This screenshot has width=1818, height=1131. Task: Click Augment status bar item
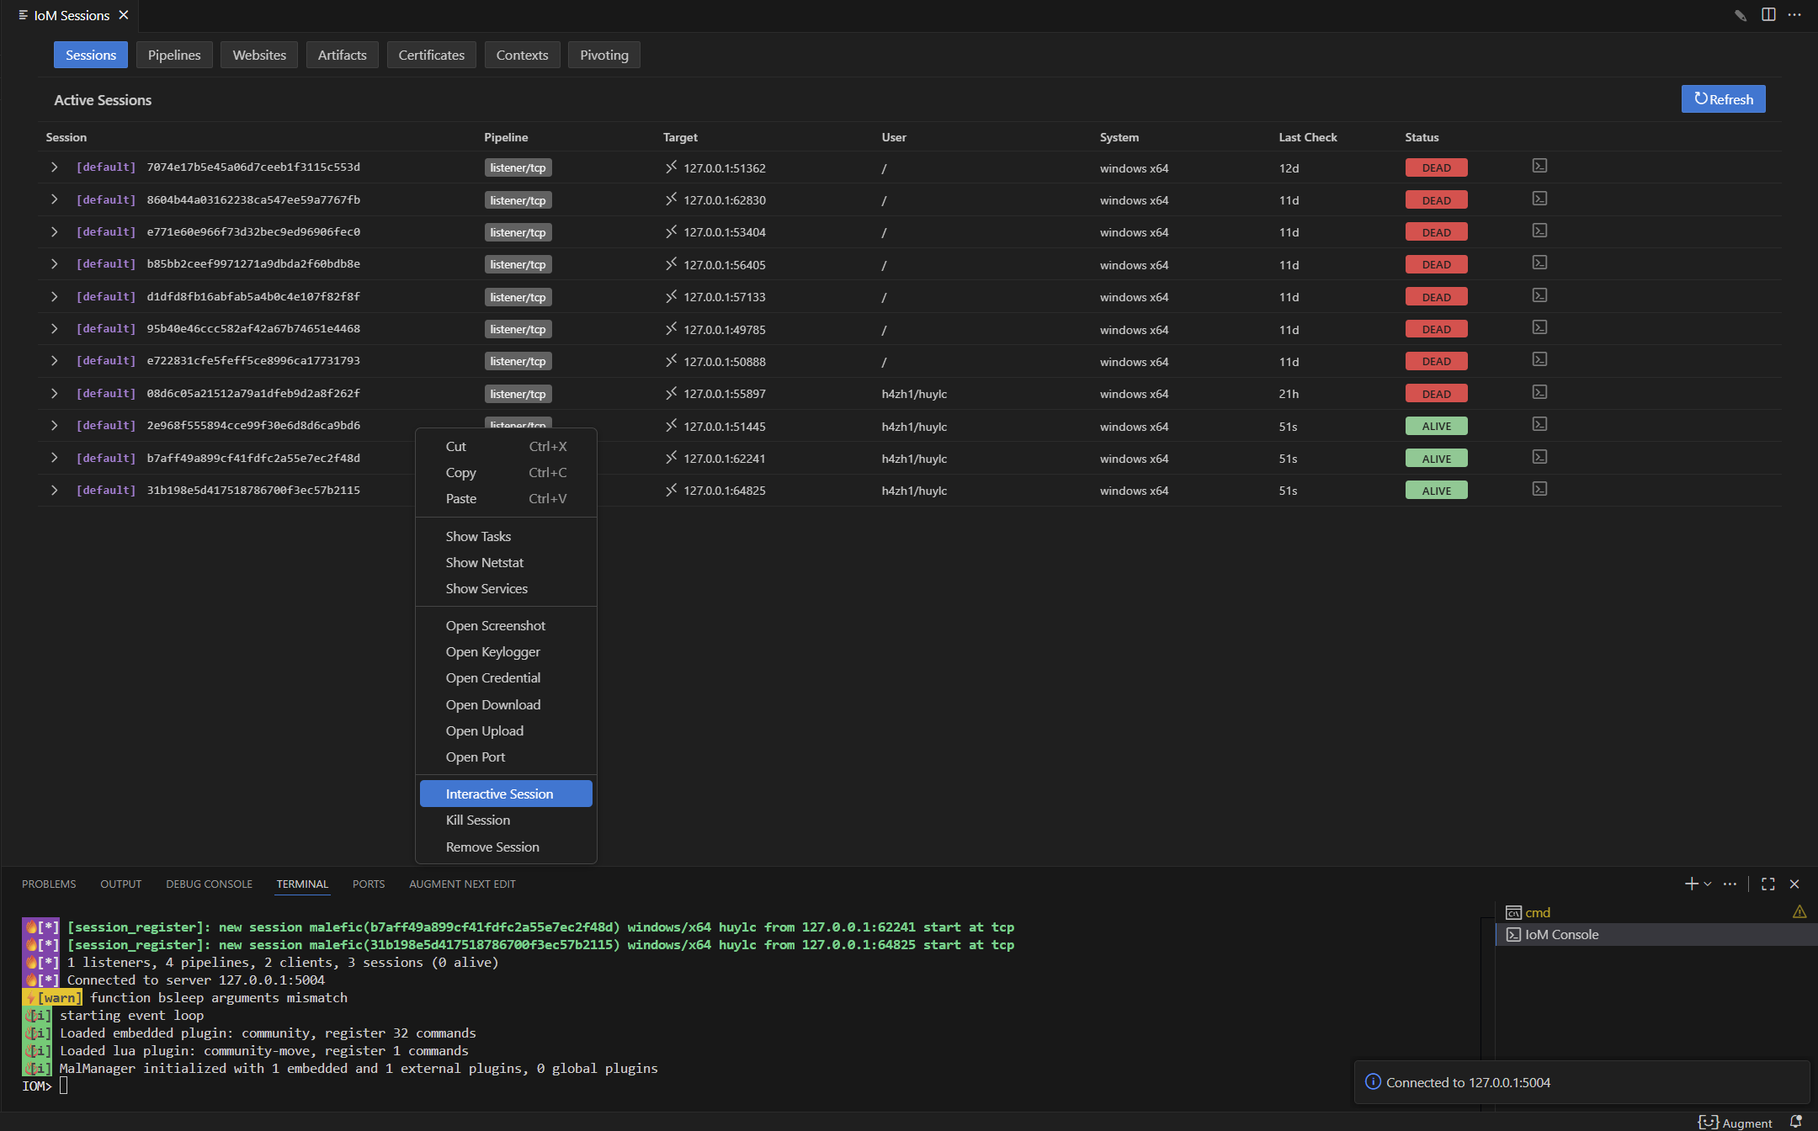(x=1736, y=1123)
